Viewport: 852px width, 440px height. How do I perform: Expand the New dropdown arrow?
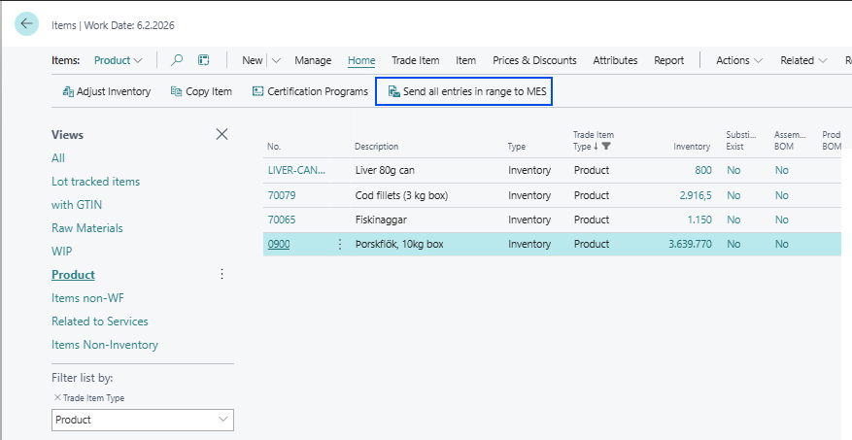(276, 60)
